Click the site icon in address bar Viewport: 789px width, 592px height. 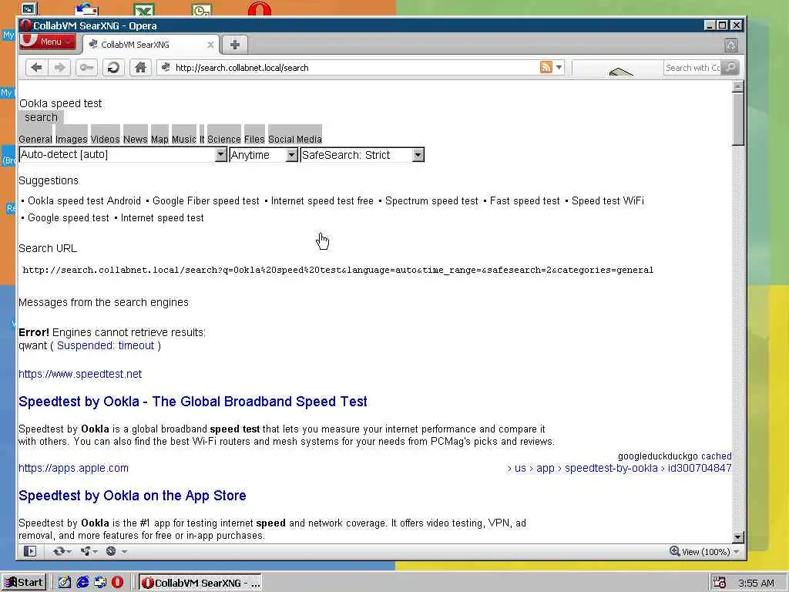166,68
